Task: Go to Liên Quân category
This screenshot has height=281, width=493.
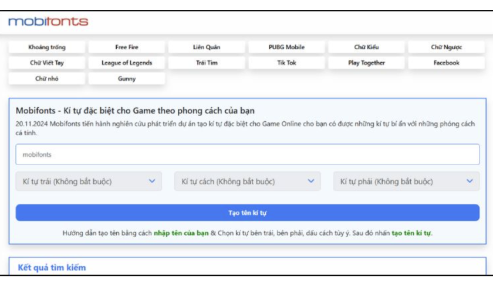Action: click(207, 47)
